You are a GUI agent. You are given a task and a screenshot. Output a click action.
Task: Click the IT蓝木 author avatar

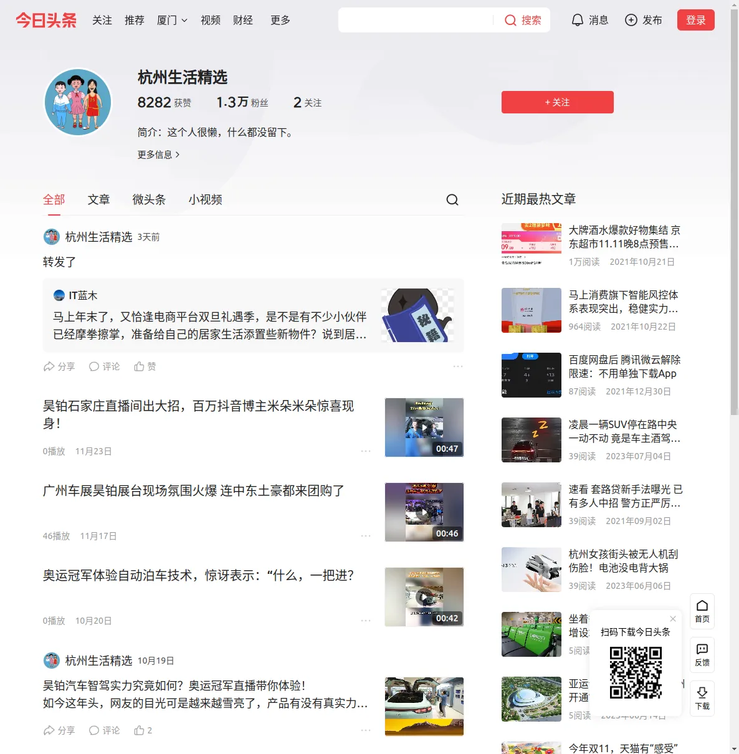[59, 295]
